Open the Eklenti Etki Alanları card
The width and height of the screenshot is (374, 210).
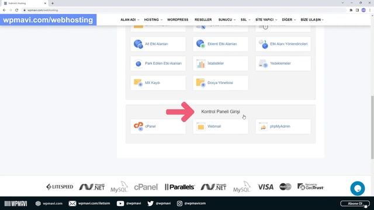(220, 44)
